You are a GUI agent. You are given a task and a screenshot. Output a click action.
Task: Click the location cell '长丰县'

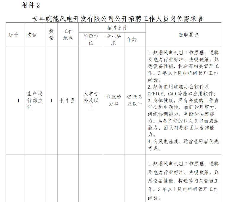[x=68, y=101]
